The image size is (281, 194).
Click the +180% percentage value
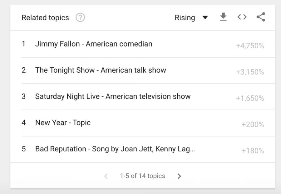pos(253,151)
